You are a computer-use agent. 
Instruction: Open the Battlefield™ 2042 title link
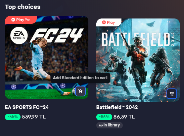click(x=117, y=107)
